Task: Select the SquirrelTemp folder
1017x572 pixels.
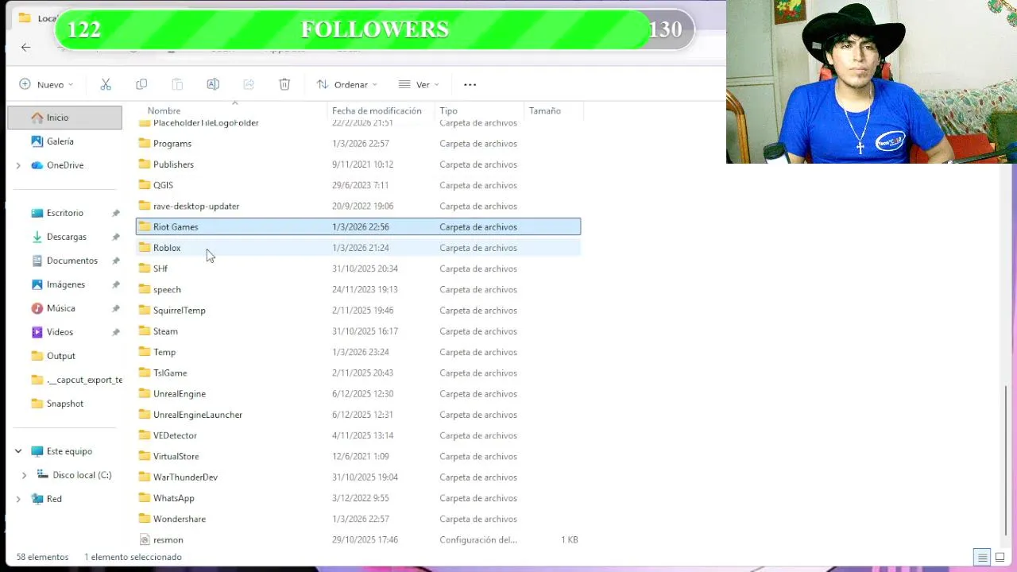Action: pos(358,311)
